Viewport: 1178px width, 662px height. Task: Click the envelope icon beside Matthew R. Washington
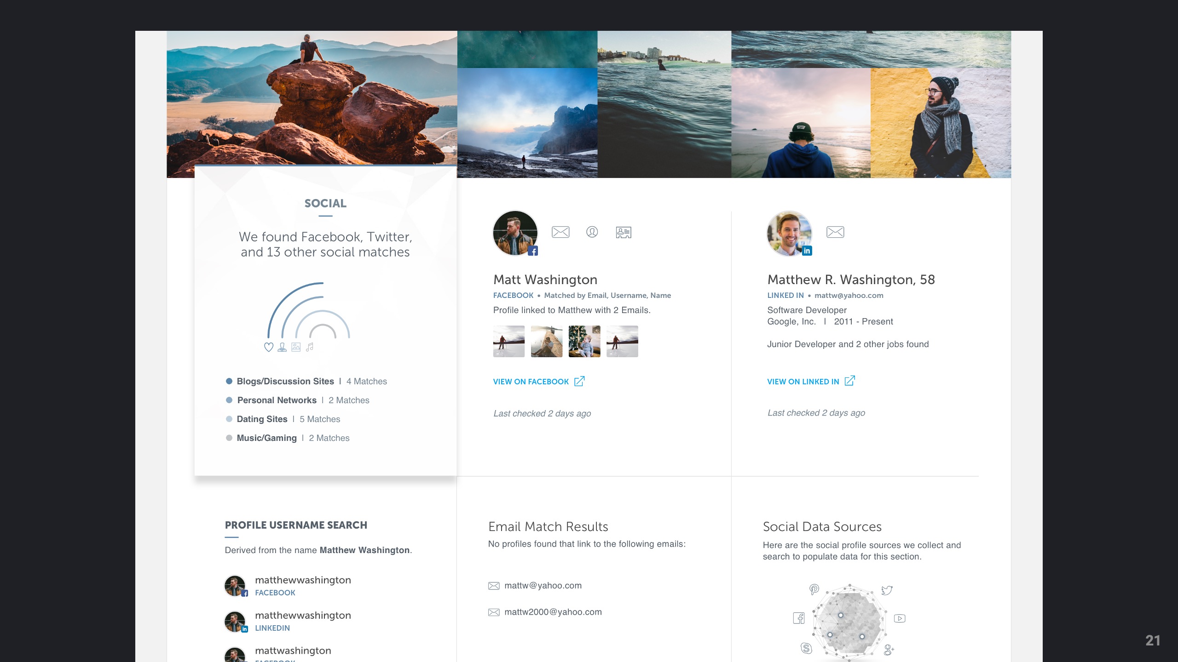835,232
